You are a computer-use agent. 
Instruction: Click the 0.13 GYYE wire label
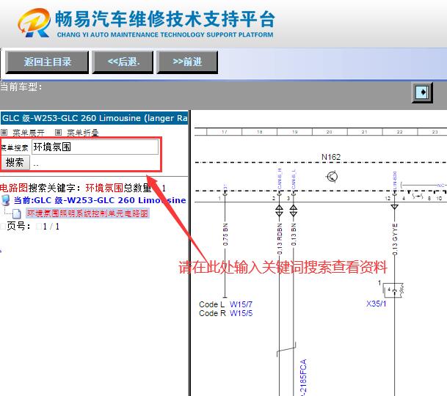pyautogui.click(x=395, y=239)
